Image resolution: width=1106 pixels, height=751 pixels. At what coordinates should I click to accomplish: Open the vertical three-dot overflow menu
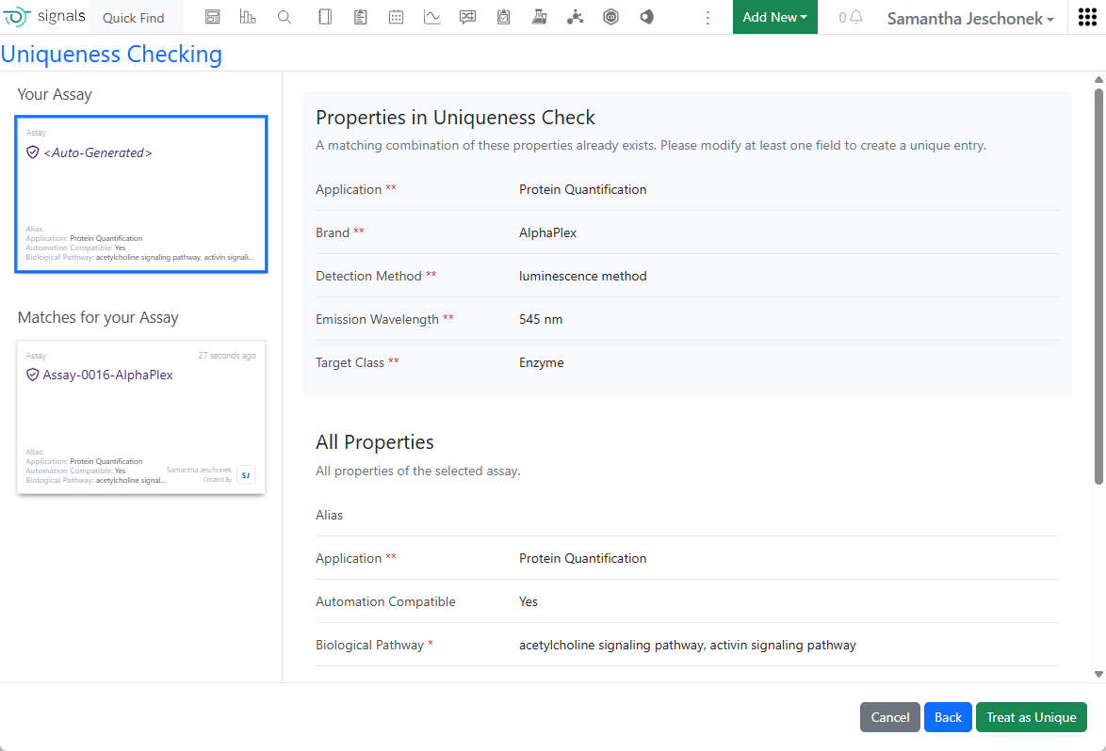pyautogui.click(x=708, y=18)
